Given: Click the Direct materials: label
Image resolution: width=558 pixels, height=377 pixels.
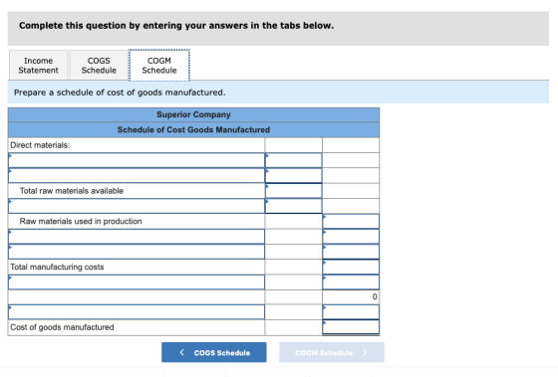Looking at the screenshot, I should pyautogui.click(x=40, y=145).
